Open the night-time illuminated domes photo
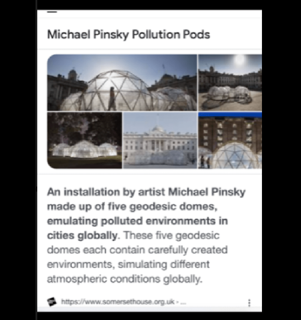The width and height of the screenshot is (301, 320). click(84, 140)
